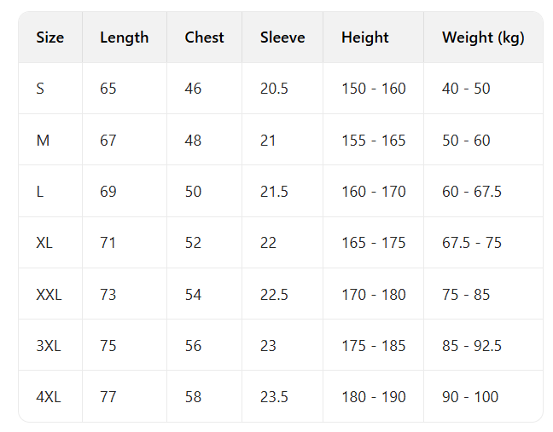Select chest value 52

coord(193,243)
